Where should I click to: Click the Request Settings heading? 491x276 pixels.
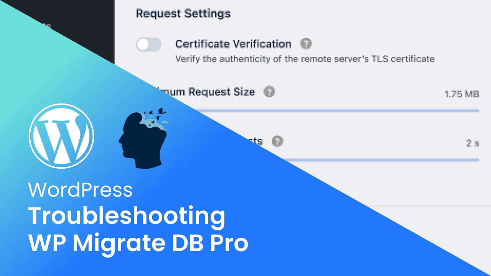click(x=183, y=13)
